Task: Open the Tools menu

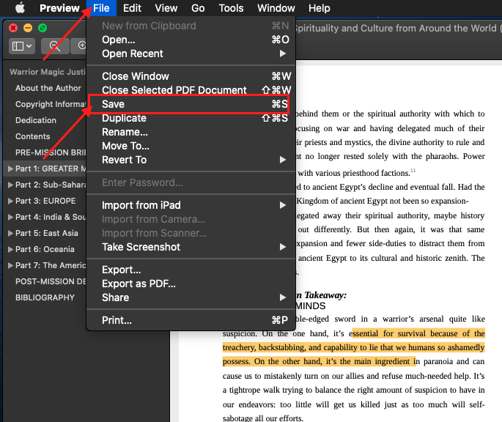Action: click(231, 8)
